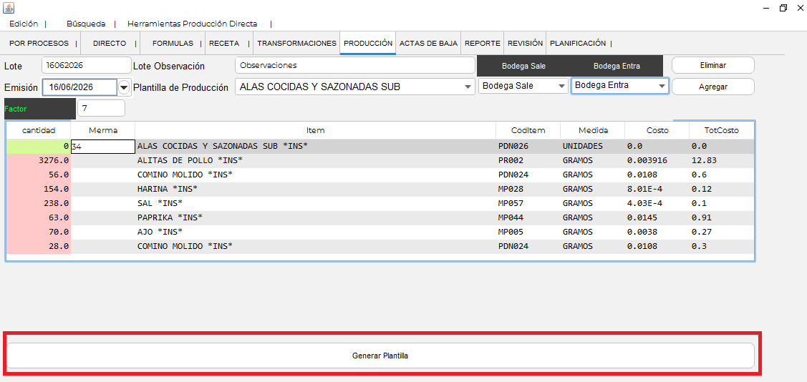Screen dimensions: 807x382
Task: Go to the PLANIFICACIÓN tab
Action: (x=577, y=44)
